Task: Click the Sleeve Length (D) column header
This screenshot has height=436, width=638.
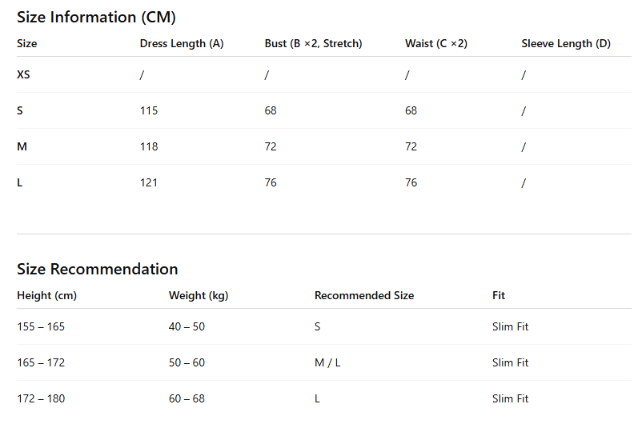Action: coord(566,43)
